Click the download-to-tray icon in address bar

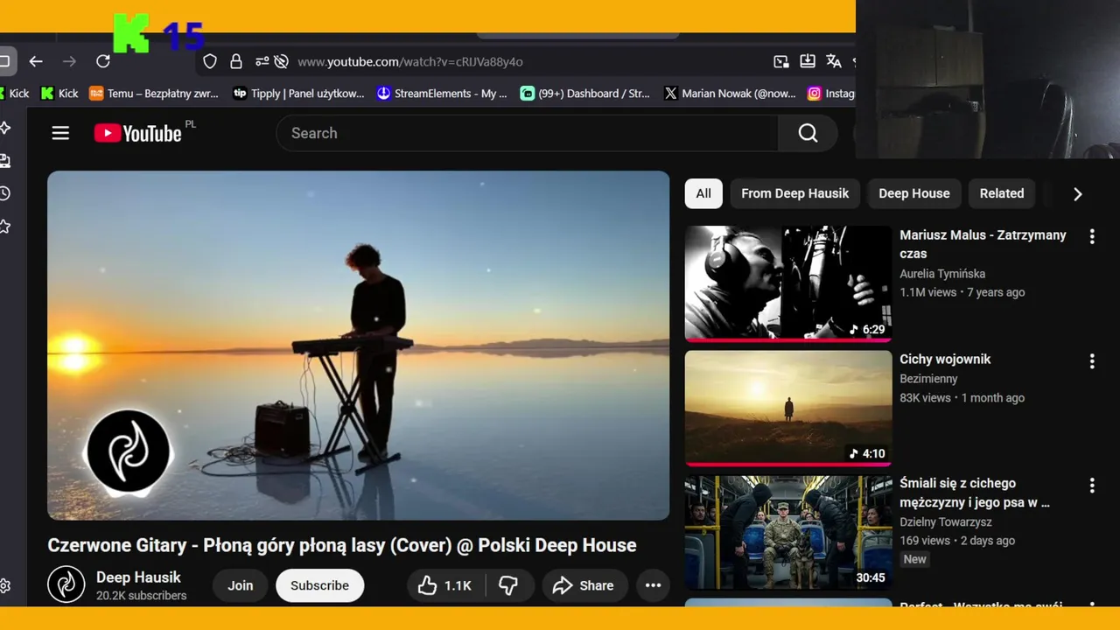(x=808, y=61)
